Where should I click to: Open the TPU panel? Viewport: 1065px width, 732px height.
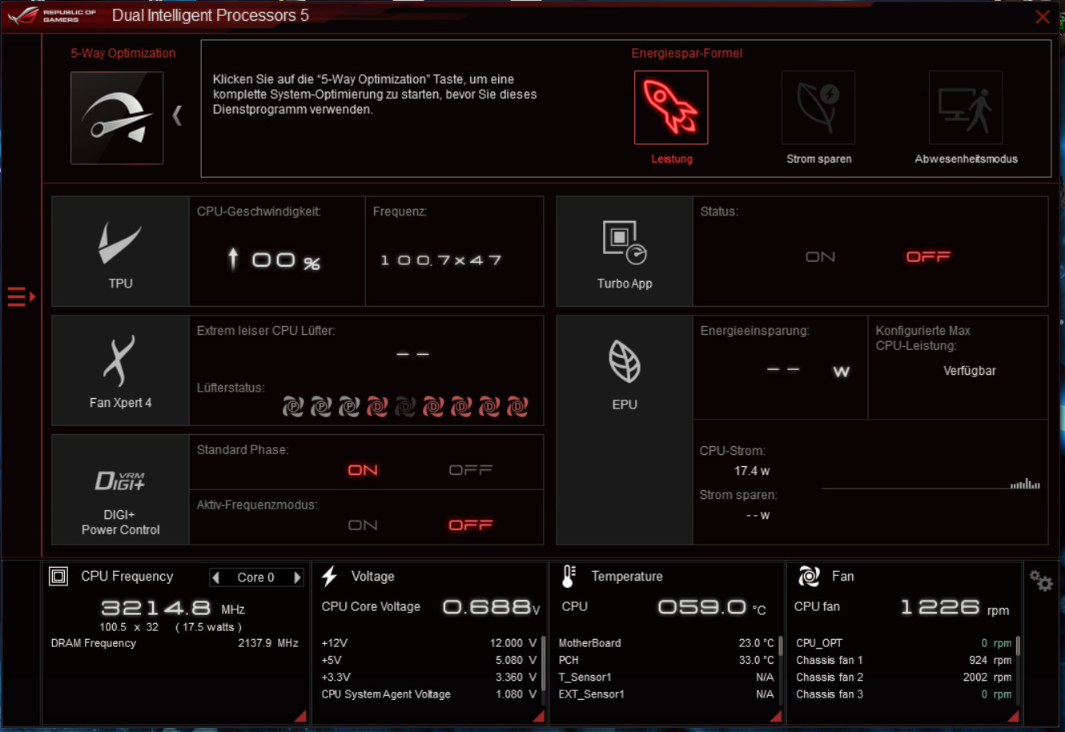(x=120, y=251)
